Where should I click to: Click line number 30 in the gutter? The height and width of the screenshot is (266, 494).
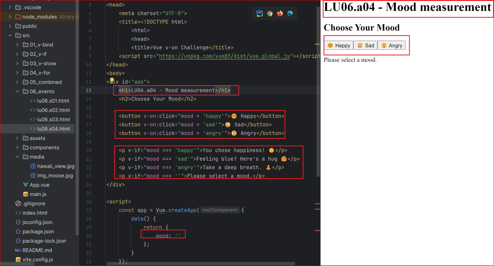(x=88, y=236)
